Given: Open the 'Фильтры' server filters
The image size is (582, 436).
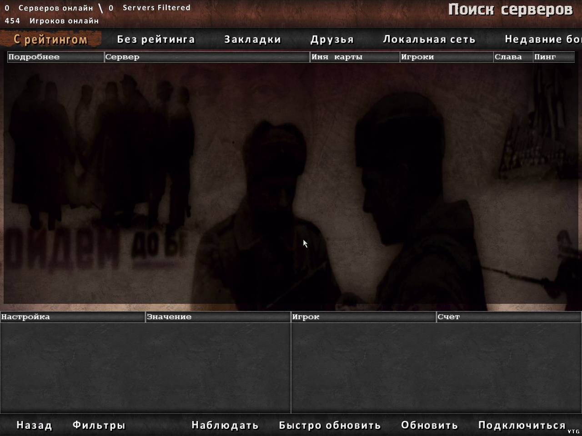Looking at the screenshot, I should click(99, 426).
